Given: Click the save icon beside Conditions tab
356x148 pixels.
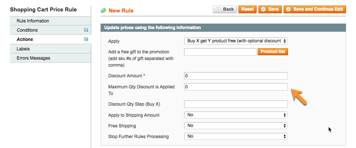Looking at the screenshot, I should [86, 30].
